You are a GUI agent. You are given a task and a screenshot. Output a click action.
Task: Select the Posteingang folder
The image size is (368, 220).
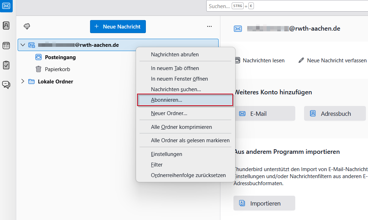[60, 57]
